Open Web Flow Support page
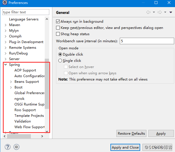The height and width of the screenshot is (152, 175). (x=29, y=127)
